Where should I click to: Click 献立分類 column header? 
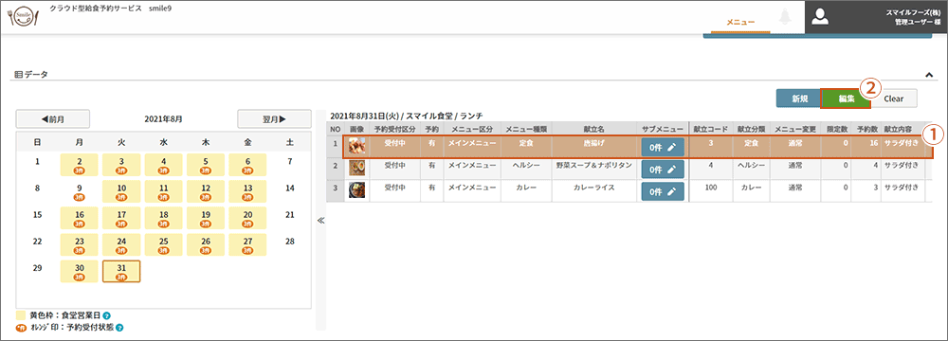pos(751,129)
